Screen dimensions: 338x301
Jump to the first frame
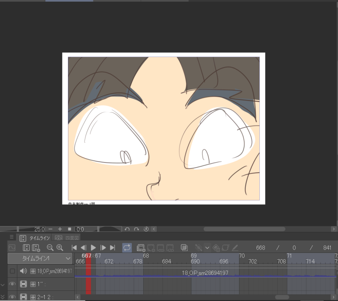click(74, 248)
